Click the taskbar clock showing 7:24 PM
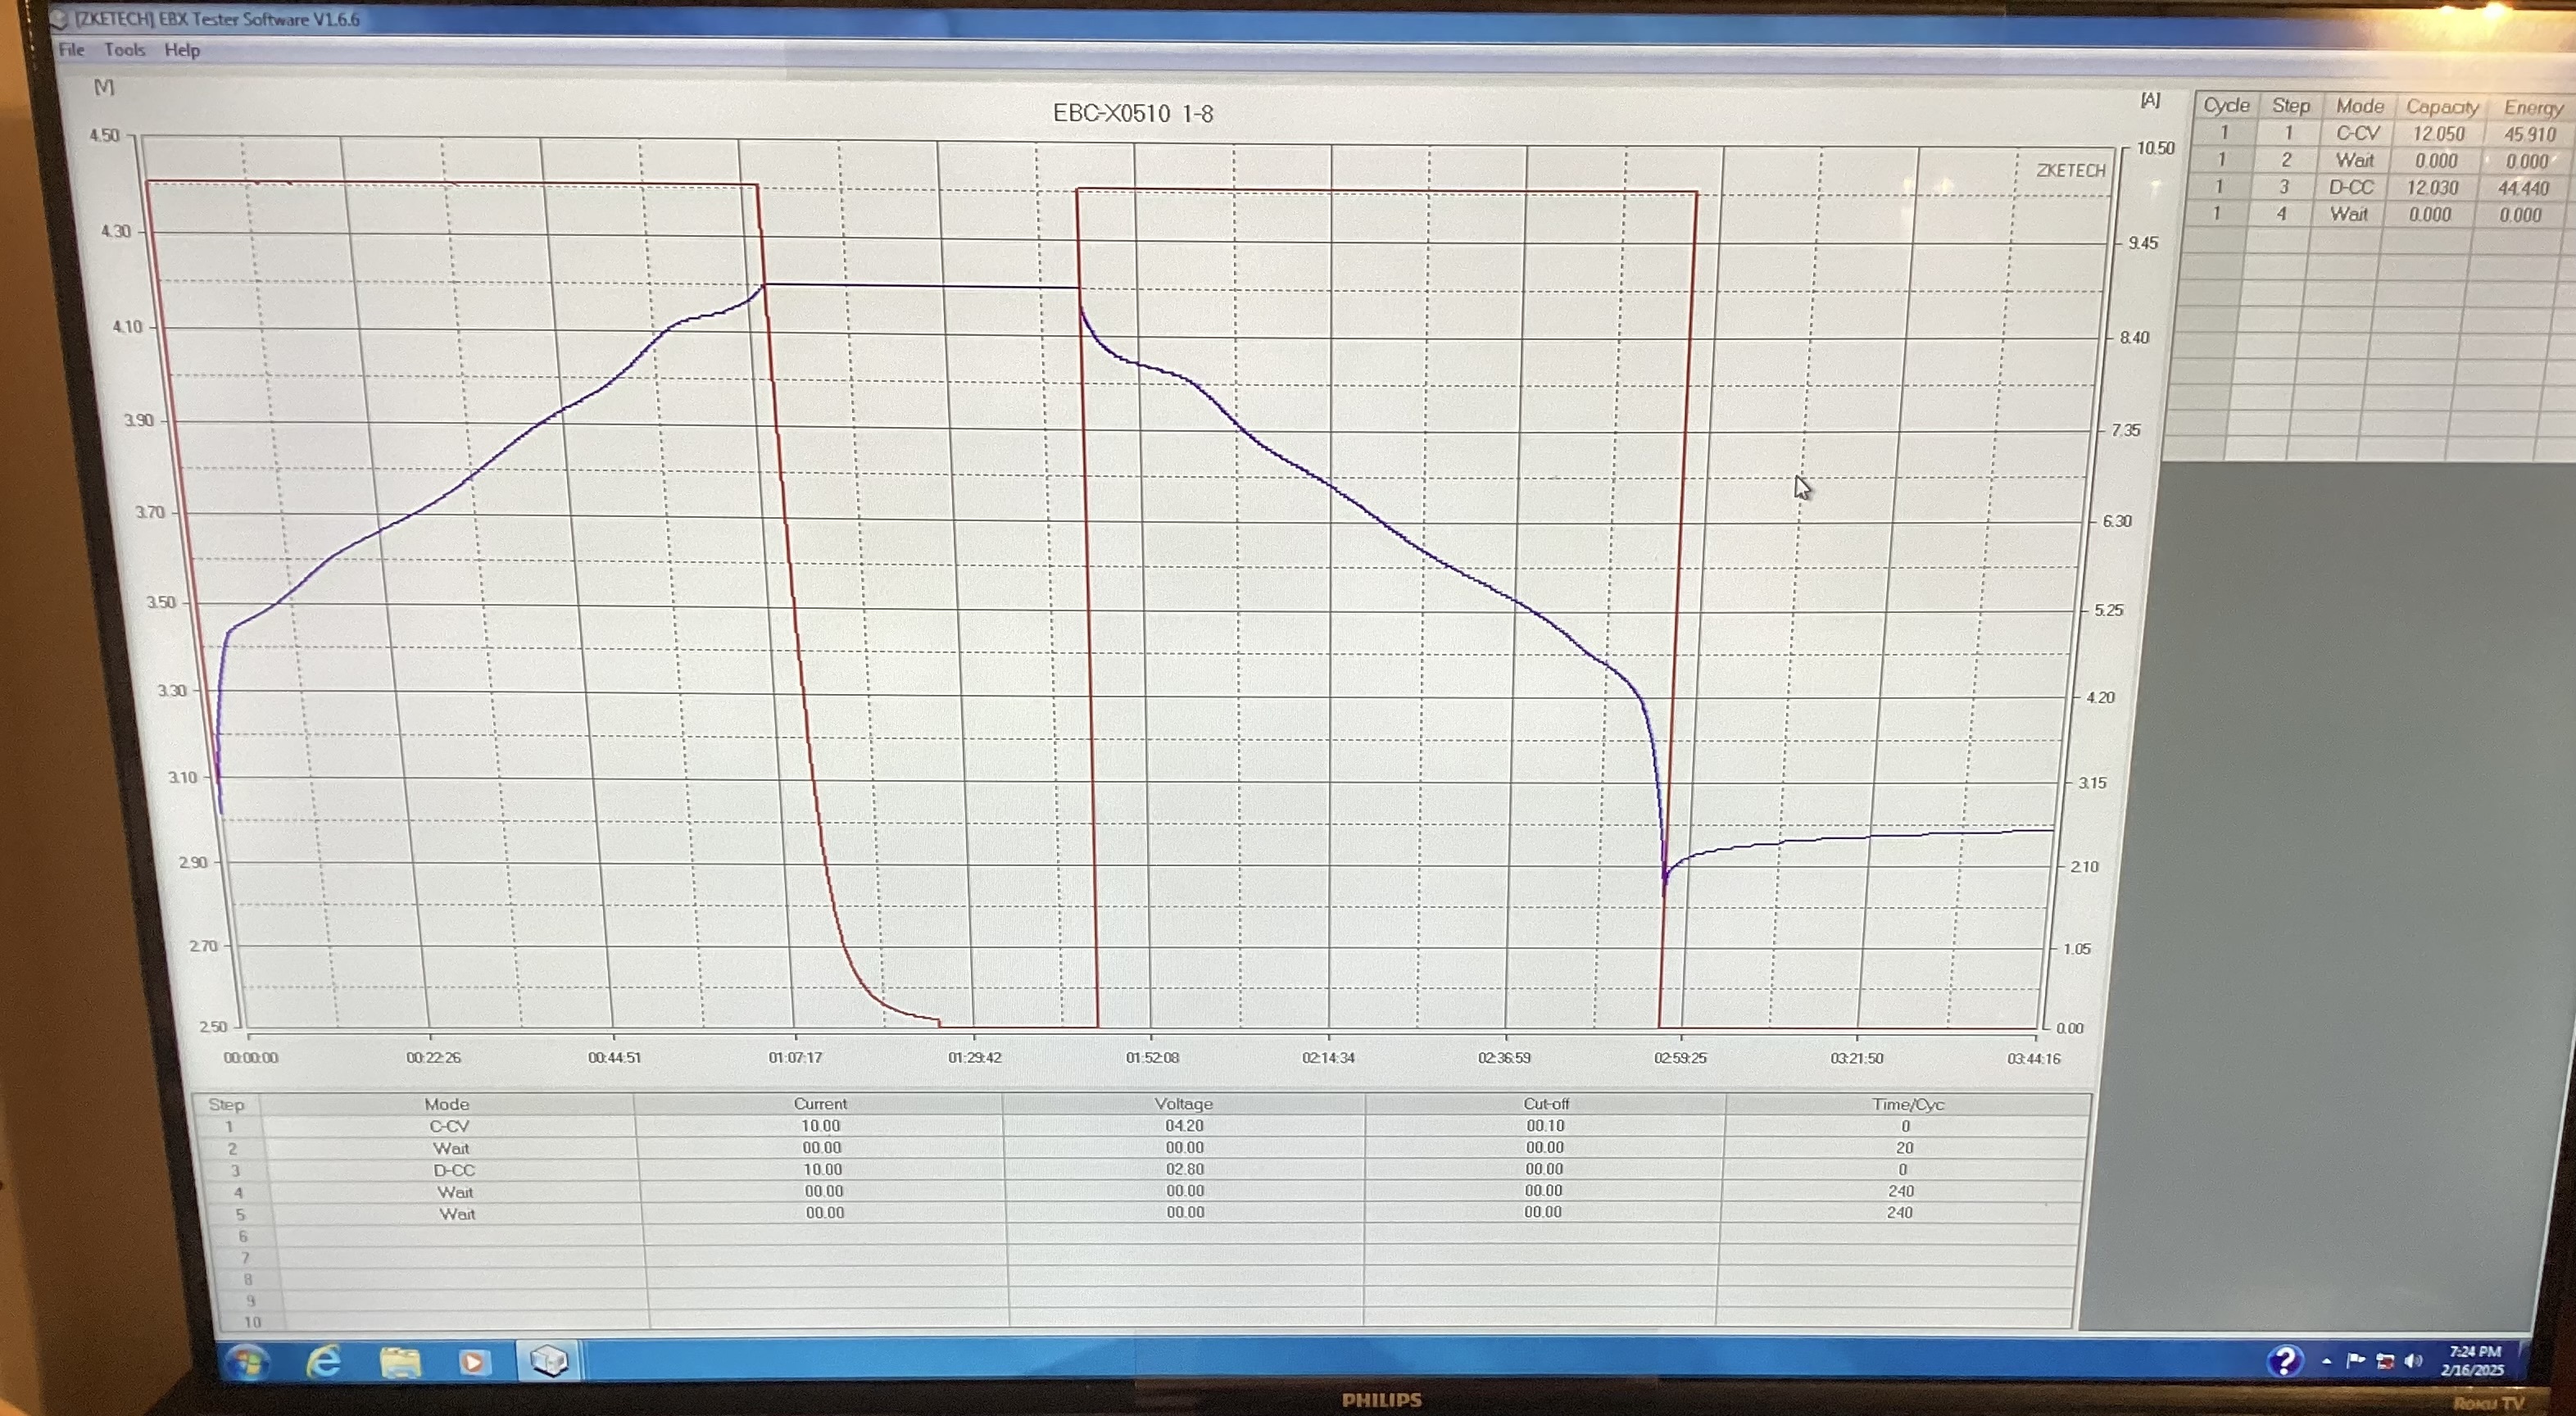Image resolution: width=2576 pixels, height=1416 pixels. [x=2474, y=1360]
